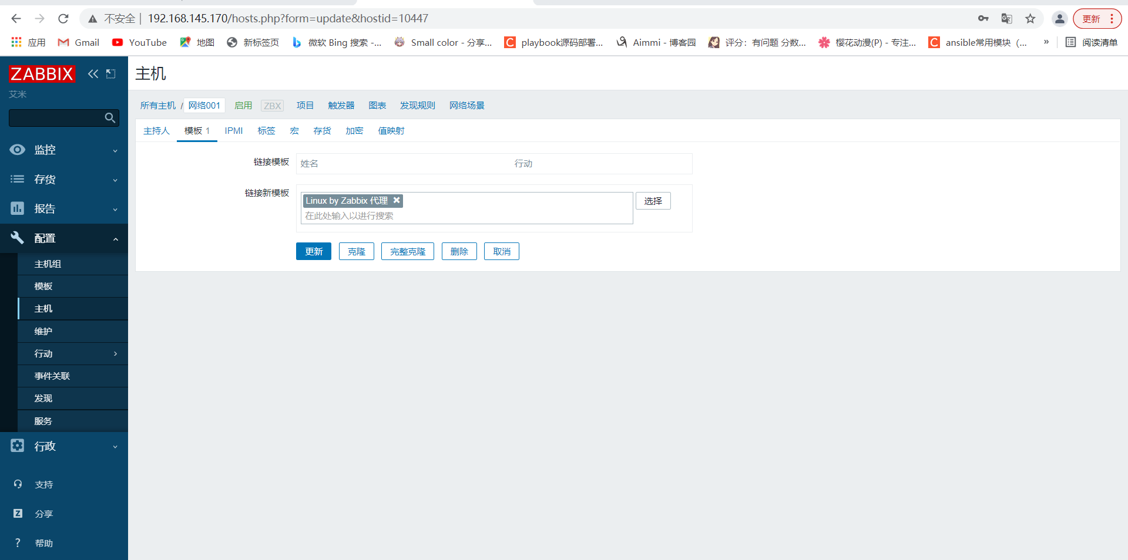Viewport: 1128px width, 560px height.
Task: Open 服务 in configuration submenu
Action: pyautogui.click(x=43, y=421)
